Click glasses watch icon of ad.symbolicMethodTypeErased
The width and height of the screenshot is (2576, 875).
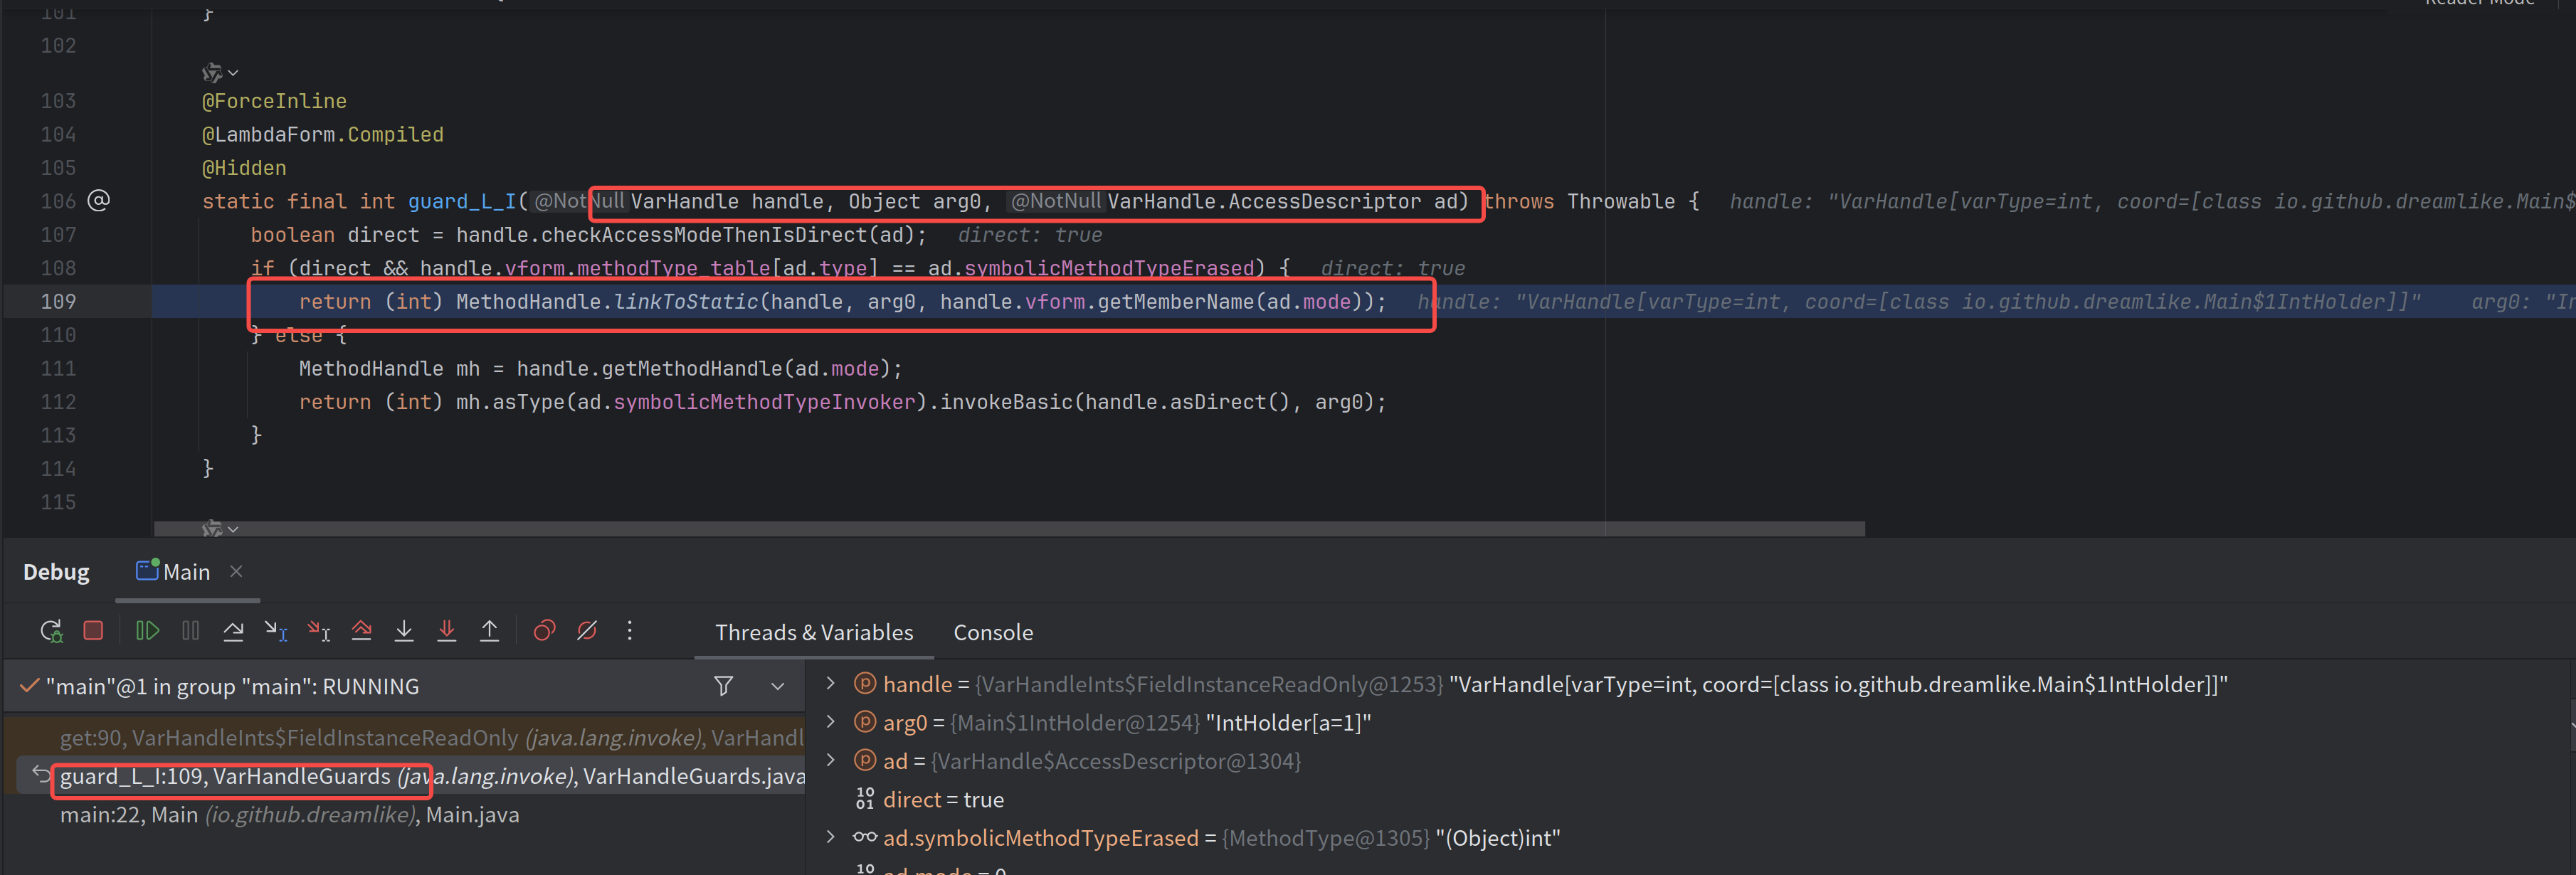[x=865, y=838]
